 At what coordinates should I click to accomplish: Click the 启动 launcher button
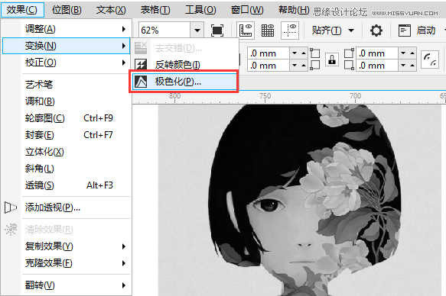426,30
